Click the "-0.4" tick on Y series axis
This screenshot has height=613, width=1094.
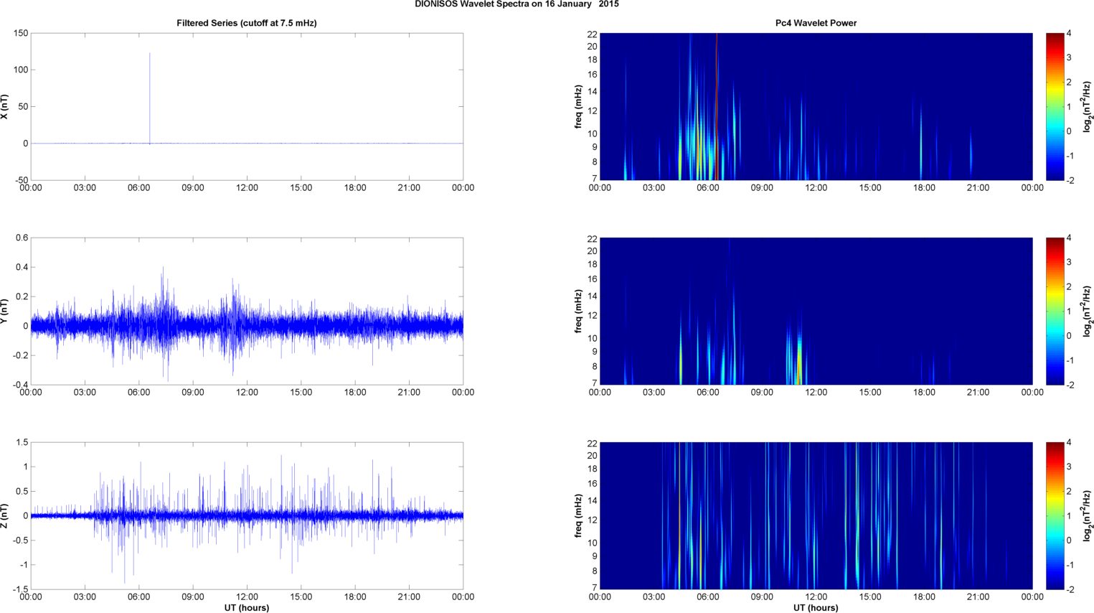[20, 385]
